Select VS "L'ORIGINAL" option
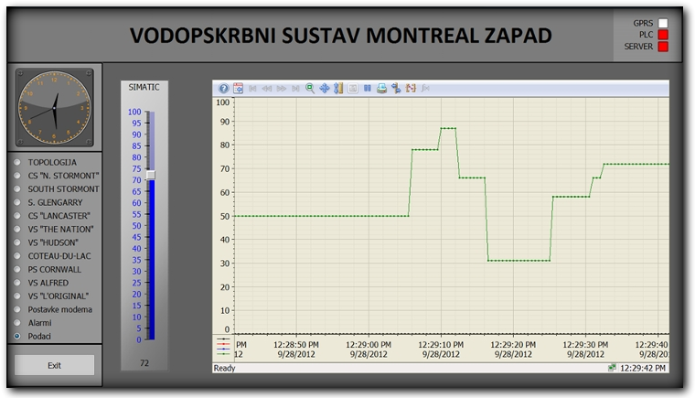 [17, 296]
